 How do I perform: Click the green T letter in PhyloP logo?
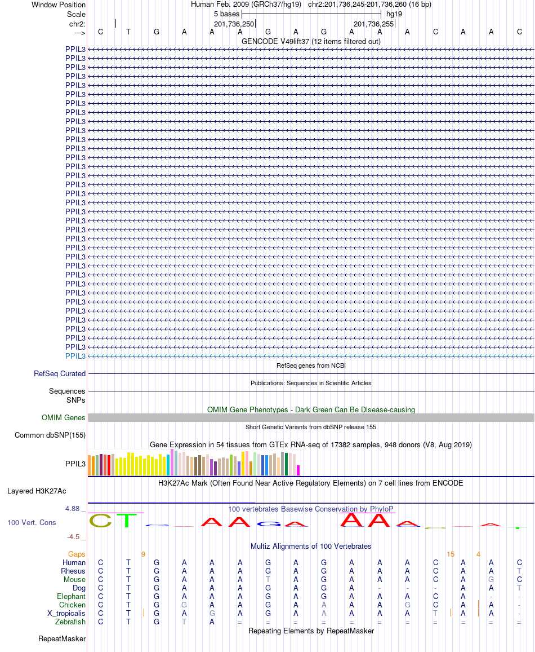click(127, 521)
